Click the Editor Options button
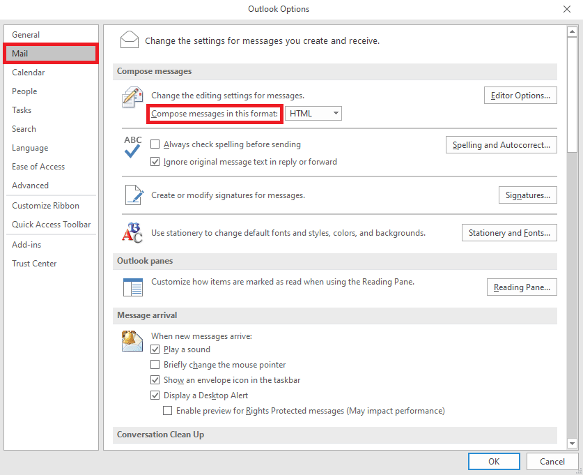 tap(520, 96)
